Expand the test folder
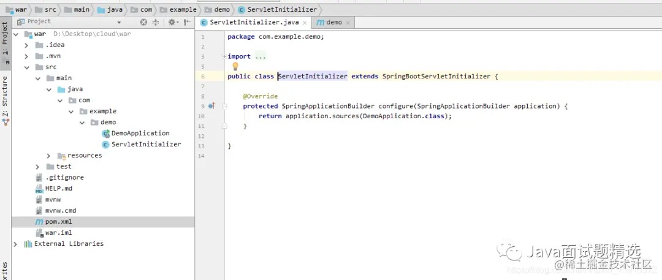The image size is (662, 280). (37, 167)
